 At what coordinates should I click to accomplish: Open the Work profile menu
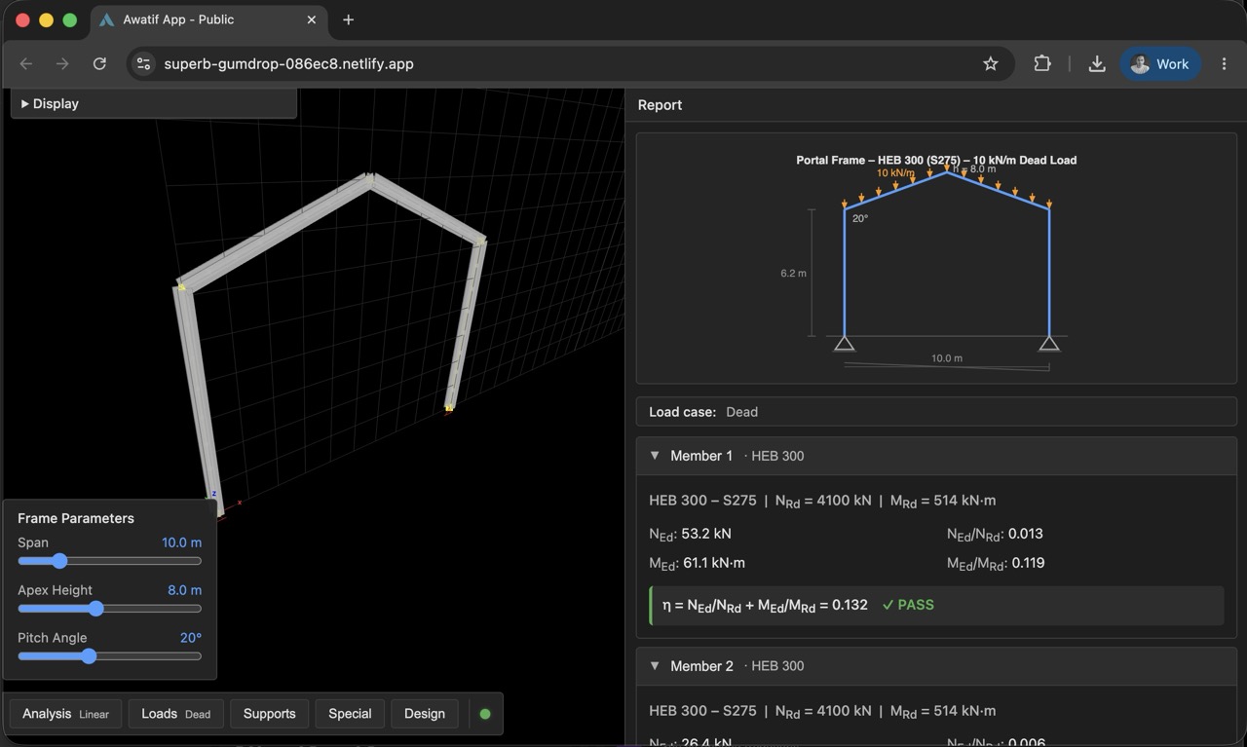click(1160, 63)
